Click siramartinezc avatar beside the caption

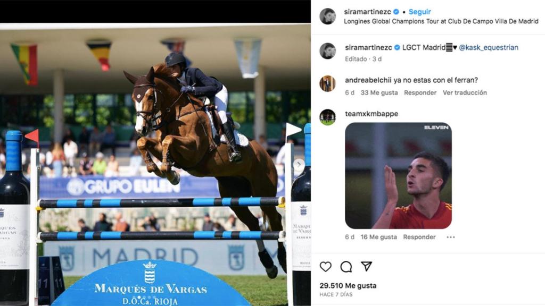(x=327, y=51)
